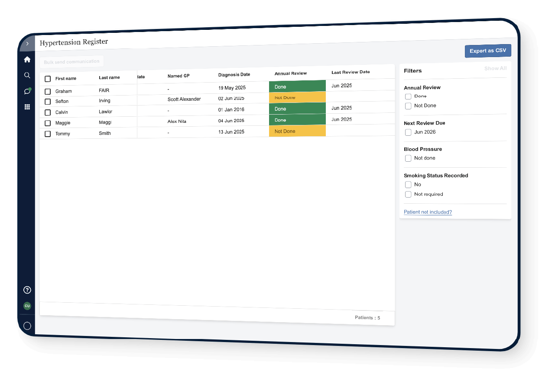Click diagnosis date 04 Jun 2025
The image size is (555, 387).
(231, 121)
